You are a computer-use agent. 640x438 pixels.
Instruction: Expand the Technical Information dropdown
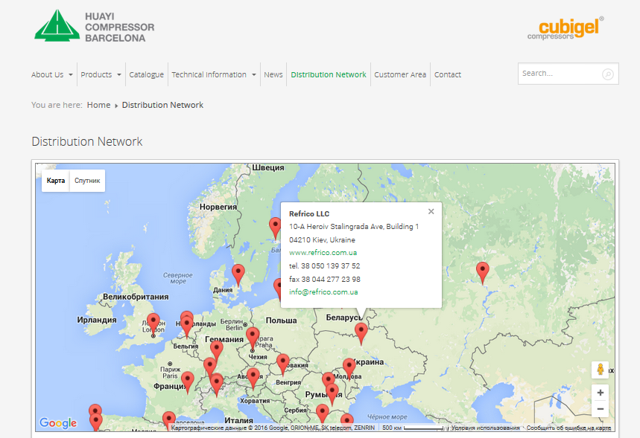[214, 74]
